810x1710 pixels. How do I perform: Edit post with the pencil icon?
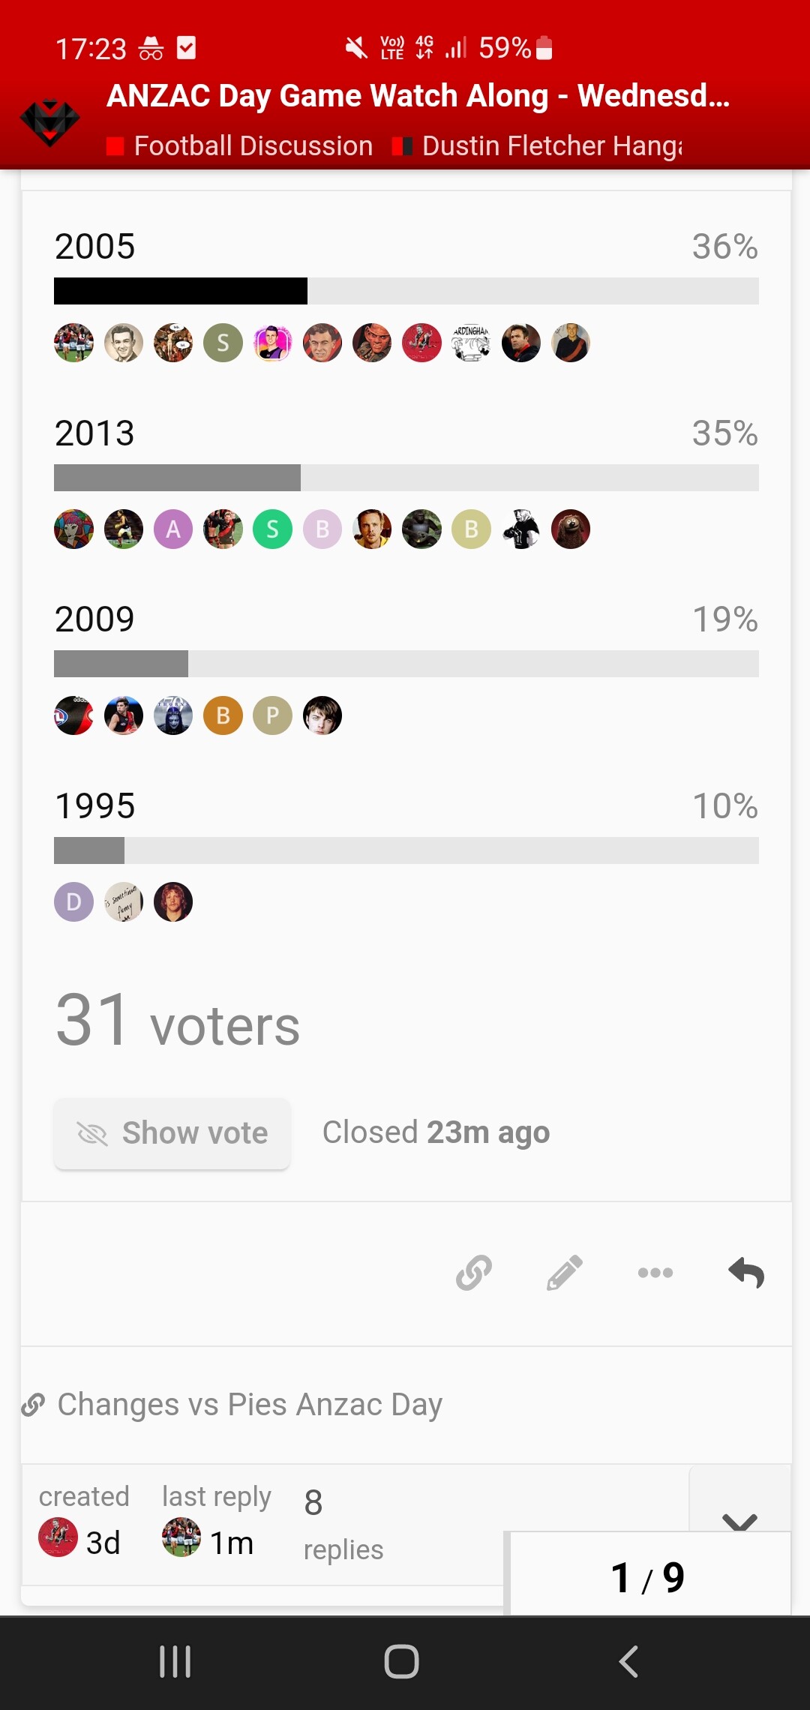point(565,1273)
